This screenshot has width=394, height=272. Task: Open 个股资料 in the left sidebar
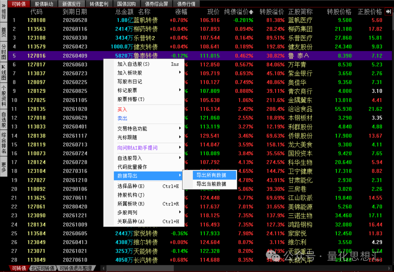click(x=4, y=96)
